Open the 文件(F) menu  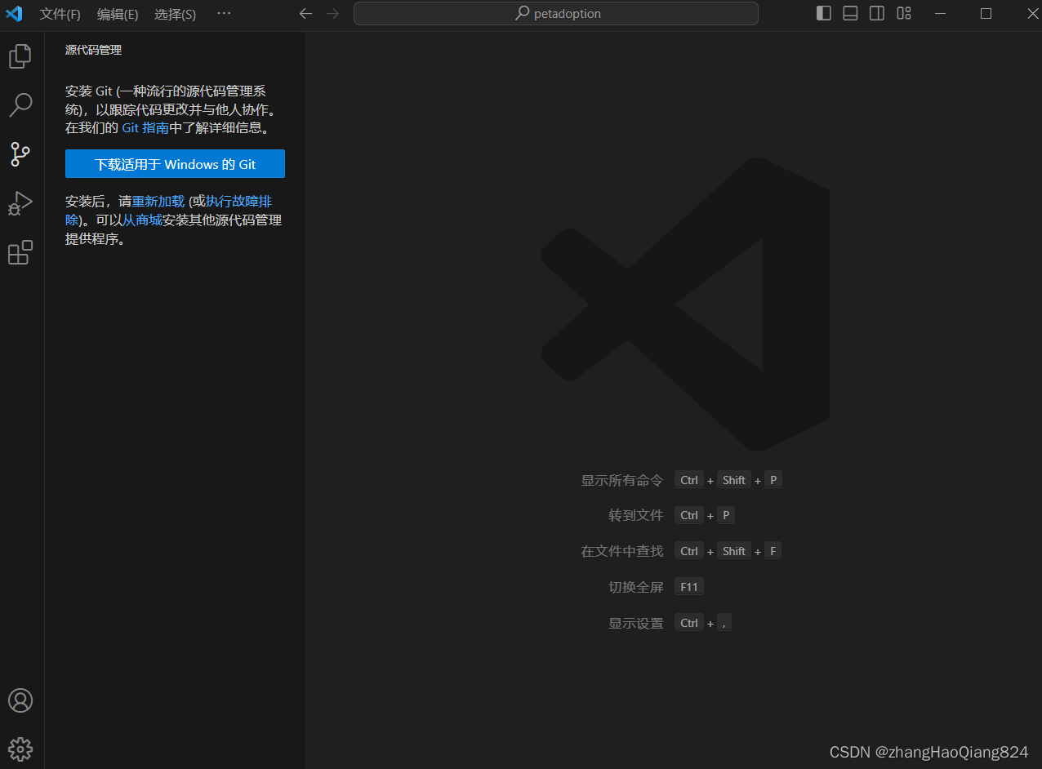point(60,15)
